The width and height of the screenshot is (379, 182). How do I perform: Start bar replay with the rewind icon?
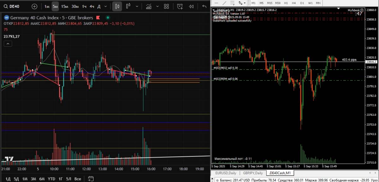coord(191,6)
